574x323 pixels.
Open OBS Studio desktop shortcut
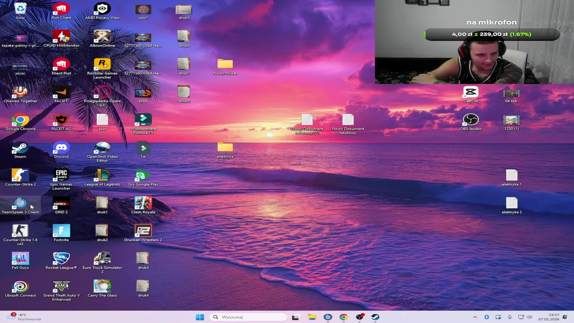(470, 123)
